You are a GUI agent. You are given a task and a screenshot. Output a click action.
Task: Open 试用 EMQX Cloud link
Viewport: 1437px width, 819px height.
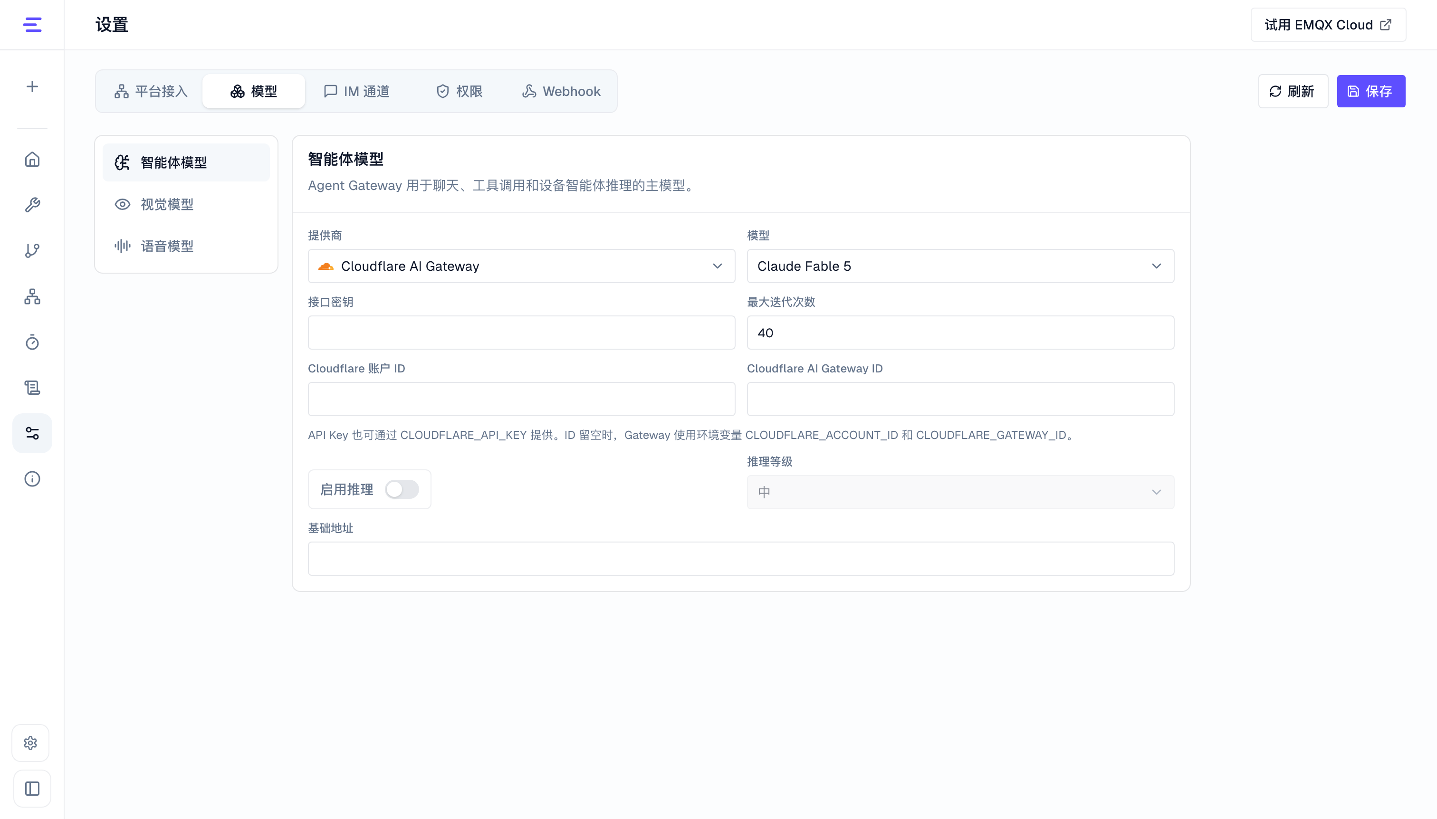tap(1328, 25)
